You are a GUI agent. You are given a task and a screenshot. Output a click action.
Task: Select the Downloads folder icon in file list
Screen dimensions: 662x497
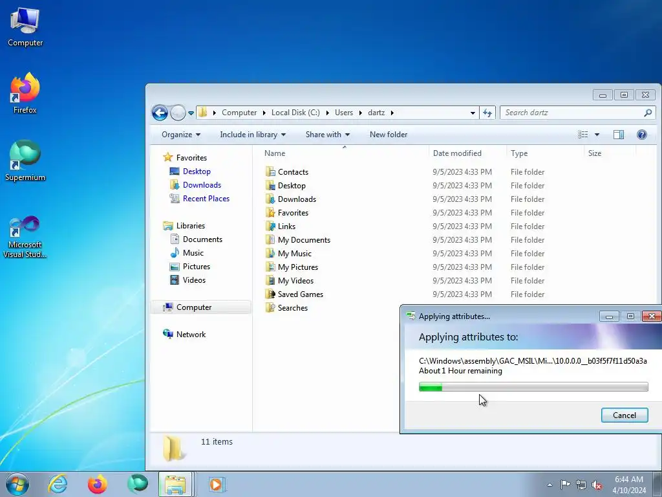click(x=270, y=199)
